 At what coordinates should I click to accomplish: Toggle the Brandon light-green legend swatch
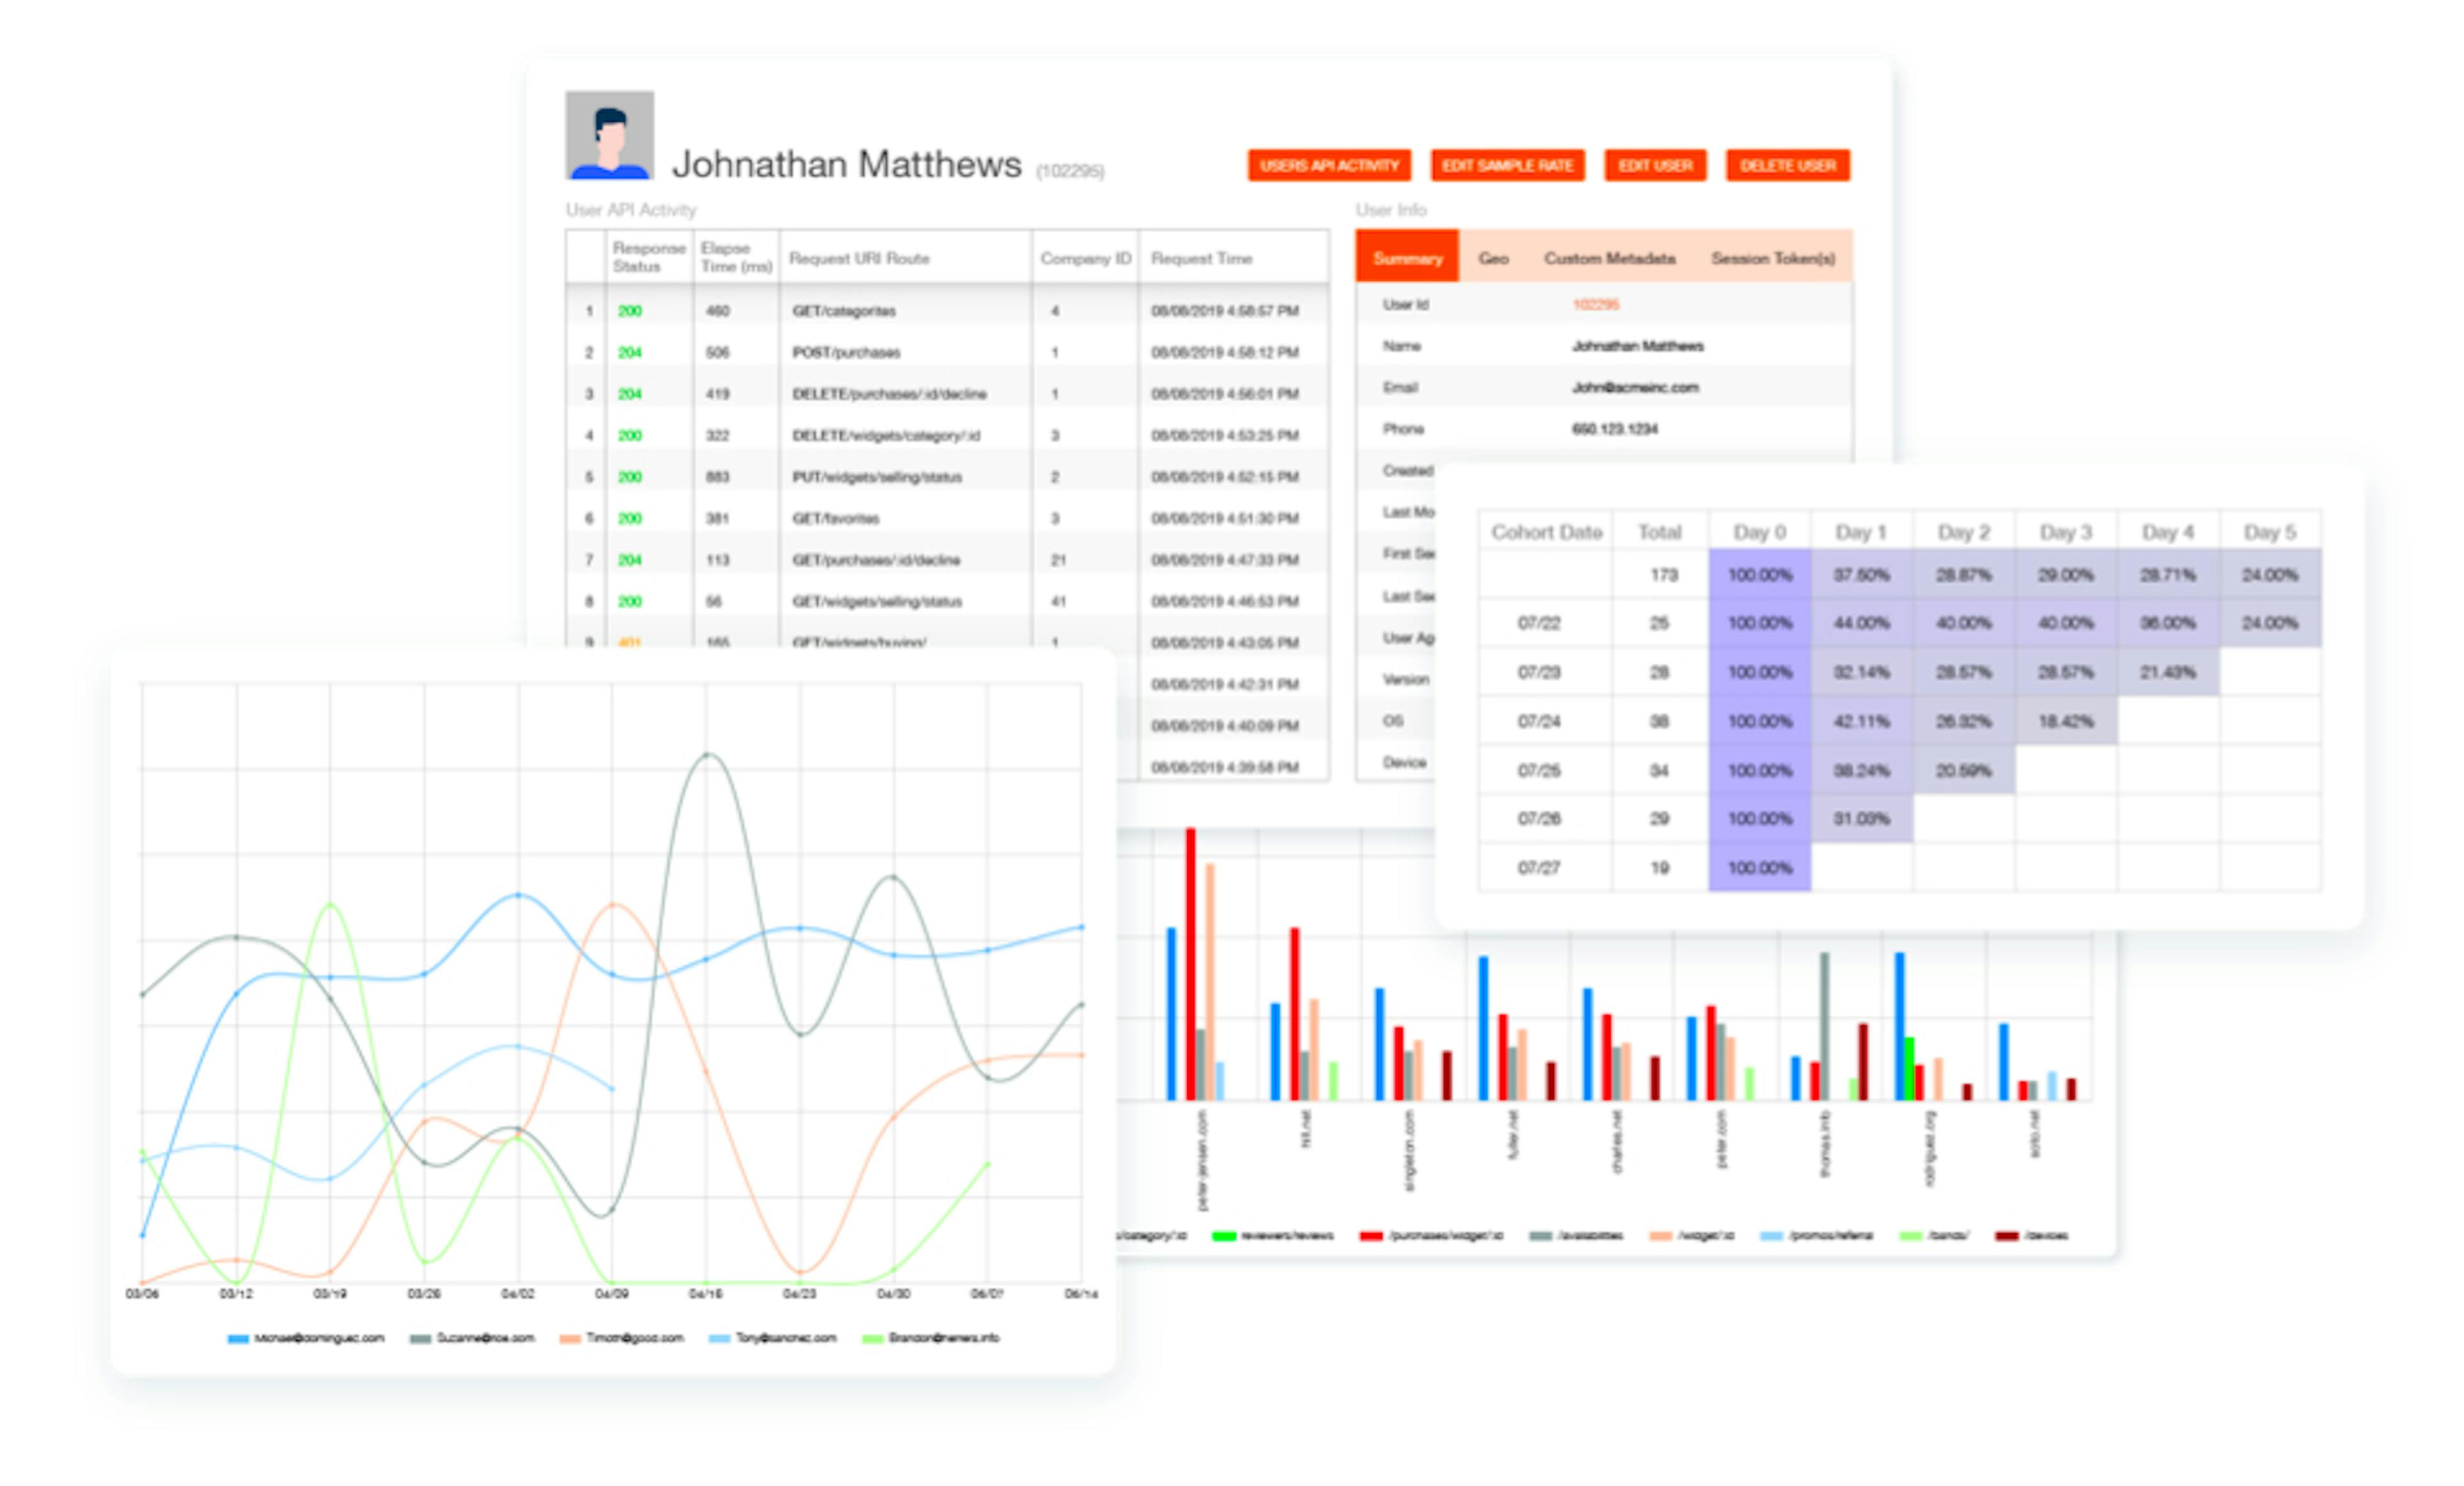pyautogui.click(x=872, y=1338)
